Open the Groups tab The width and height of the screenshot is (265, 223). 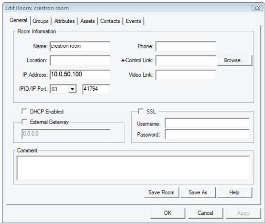pos(41,21)
